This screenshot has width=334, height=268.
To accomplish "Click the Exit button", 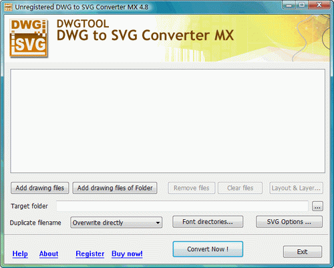I will pos(303,252).
